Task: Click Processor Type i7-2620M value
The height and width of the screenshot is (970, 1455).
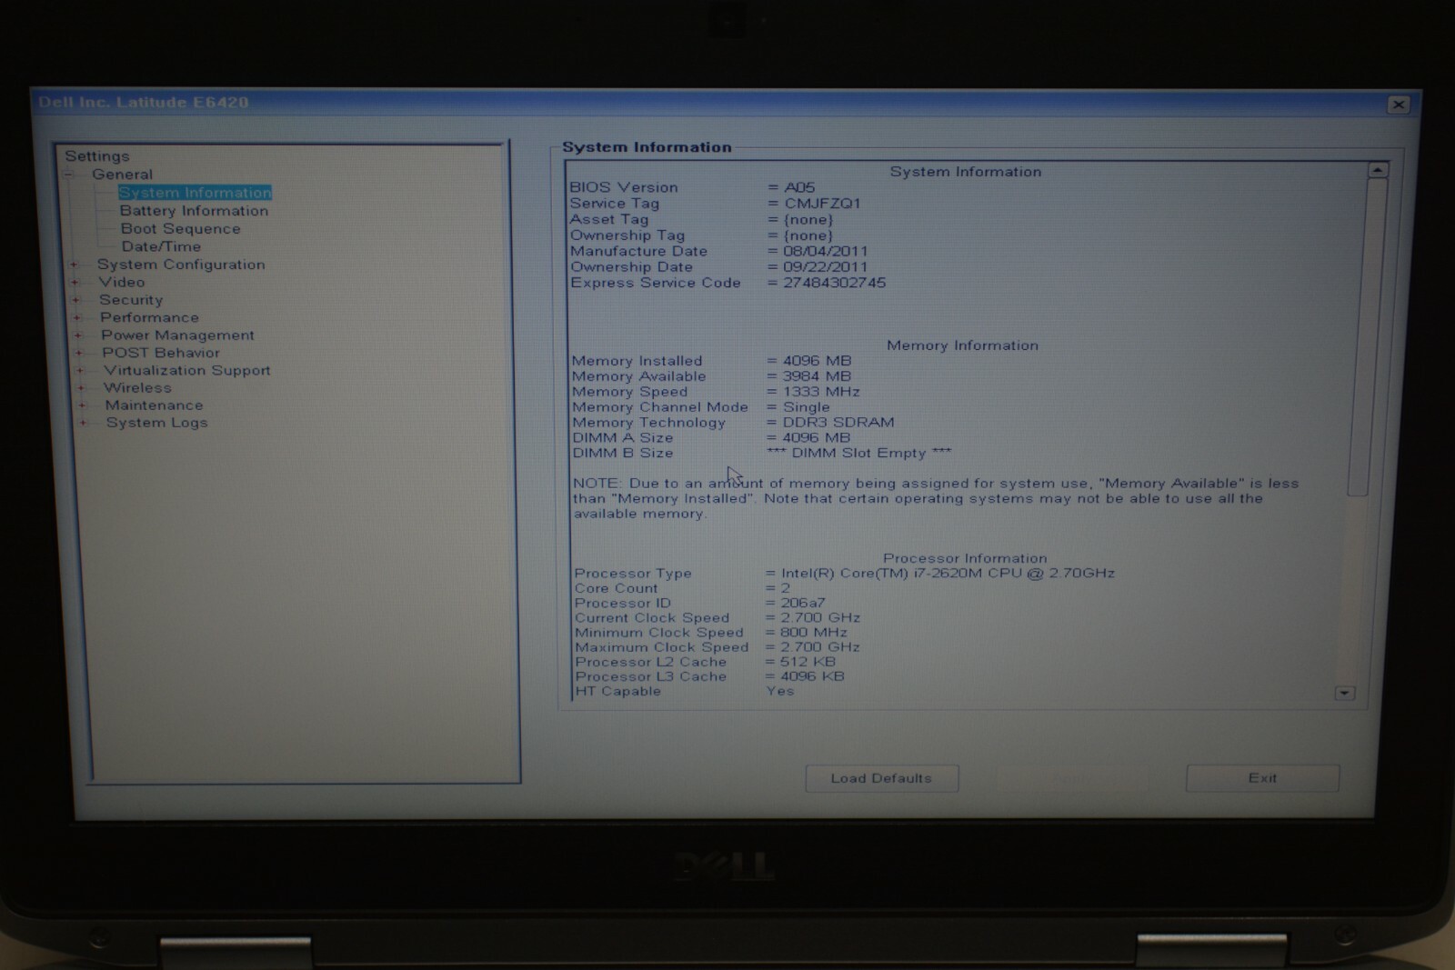Action: 948,574
